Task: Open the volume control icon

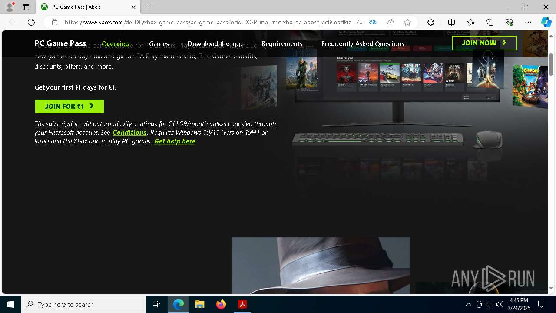Action: [x=500, y=304]
